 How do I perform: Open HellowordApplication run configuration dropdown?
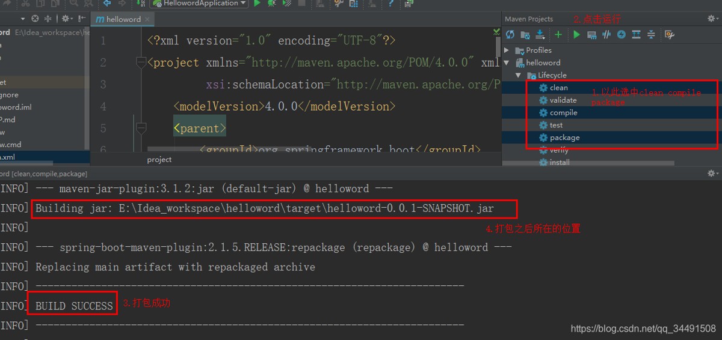(199, 3)
